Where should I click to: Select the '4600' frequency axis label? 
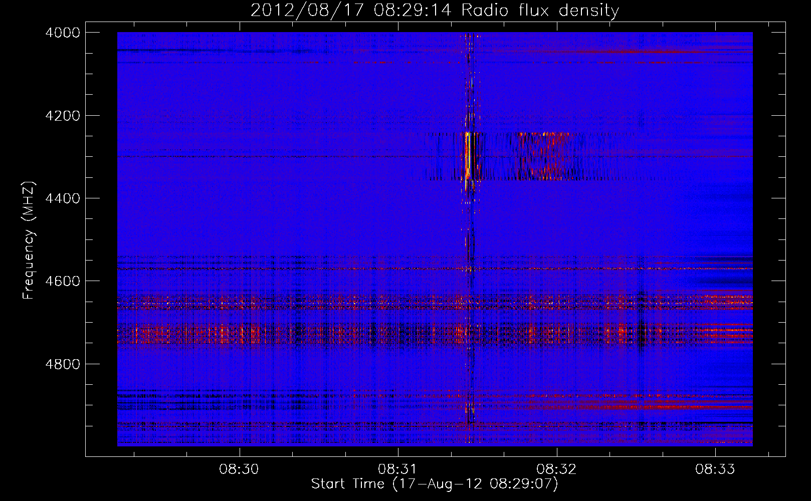(63, 281)
